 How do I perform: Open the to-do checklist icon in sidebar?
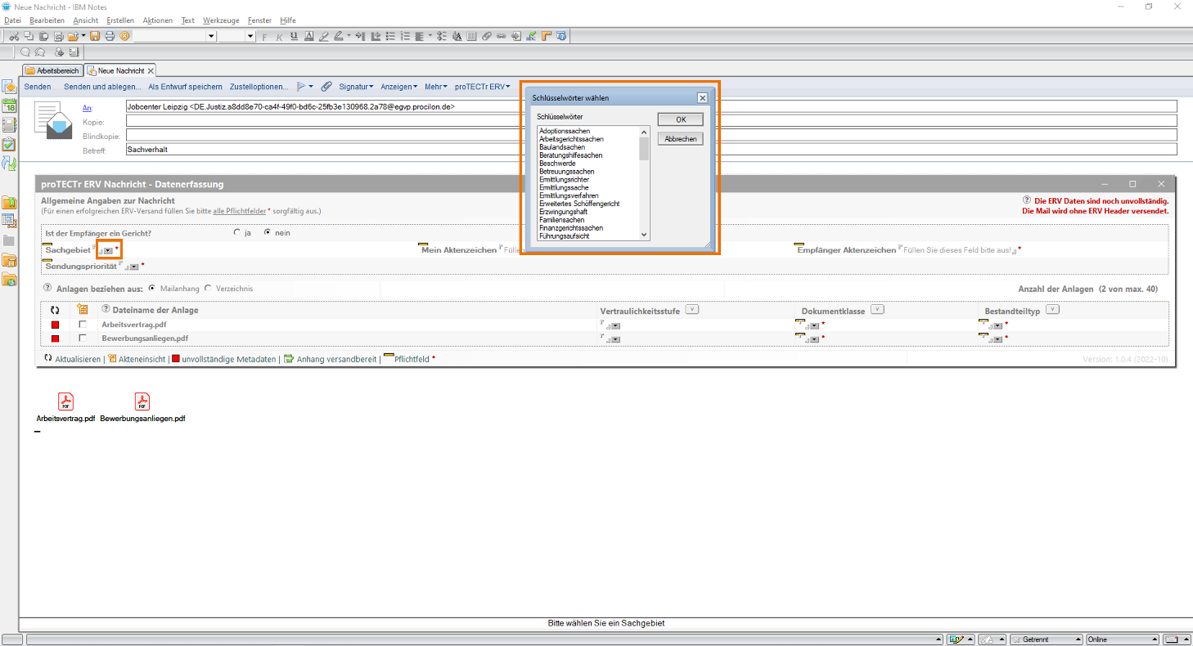click(x=9, y=144)
